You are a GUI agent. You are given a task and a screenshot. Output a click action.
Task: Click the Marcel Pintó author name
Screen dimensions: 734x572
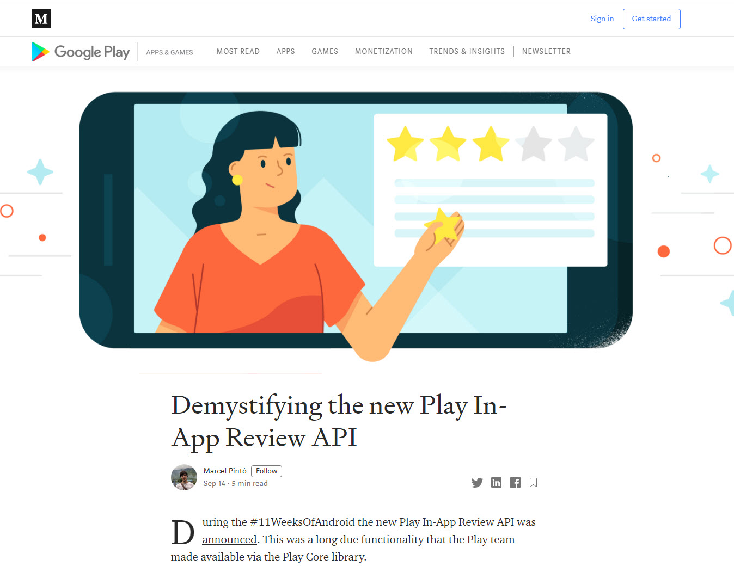pos(225,471)
